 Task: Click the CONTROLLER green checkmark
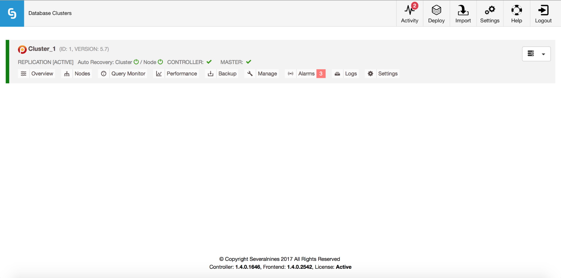point(209,62)
